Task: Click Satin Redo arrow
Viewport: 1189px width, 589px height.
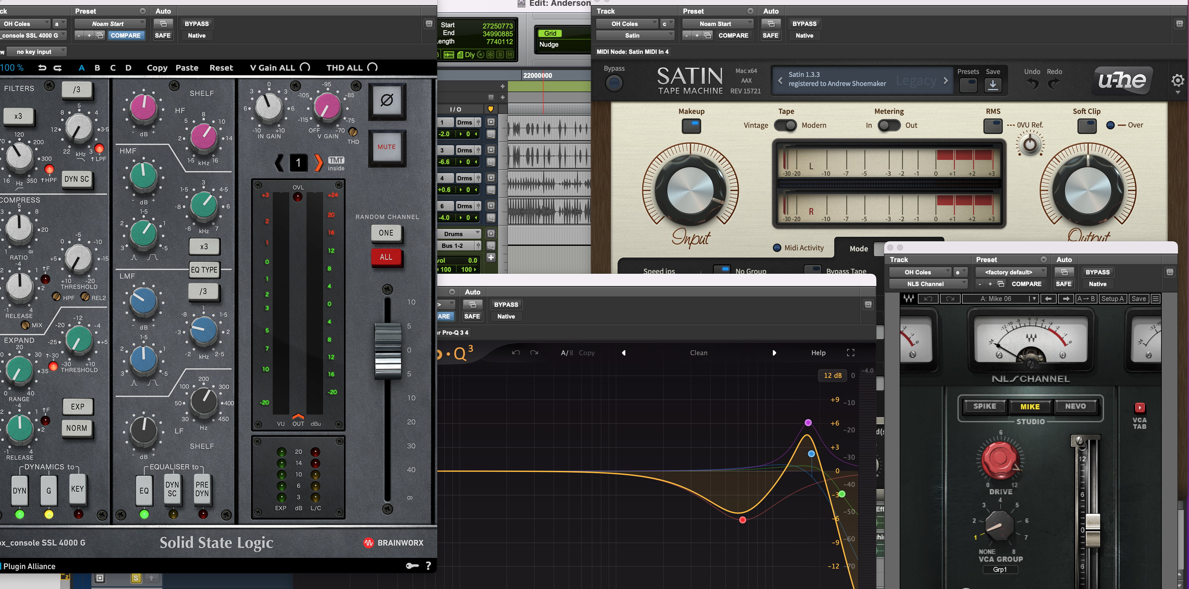Action: pos(1054,84)
